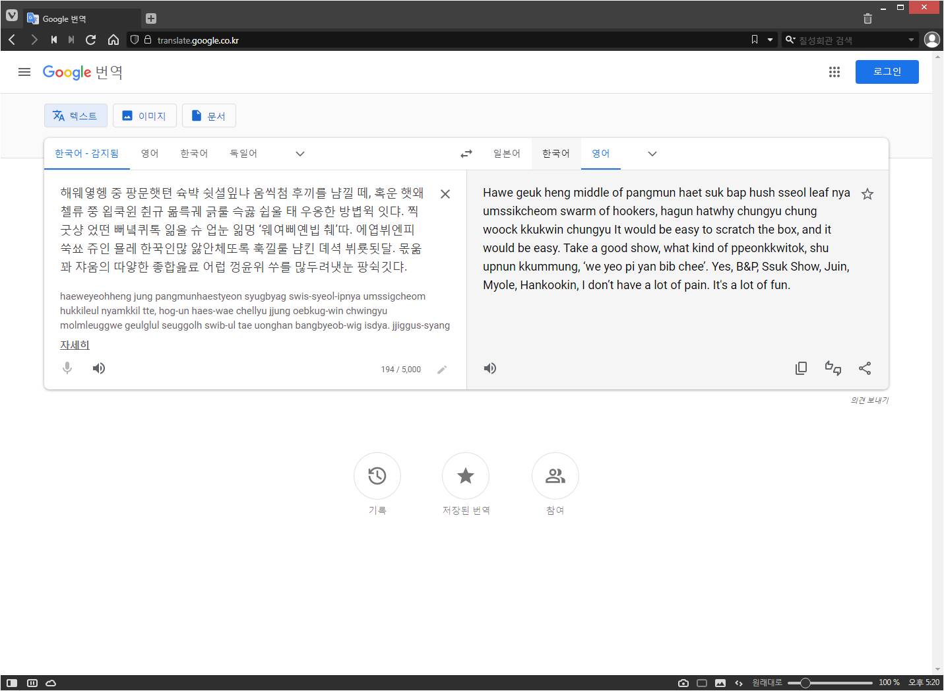This screenshot has height=691, width=944.
Task: Expand the source language list
Action: [300, 154]
